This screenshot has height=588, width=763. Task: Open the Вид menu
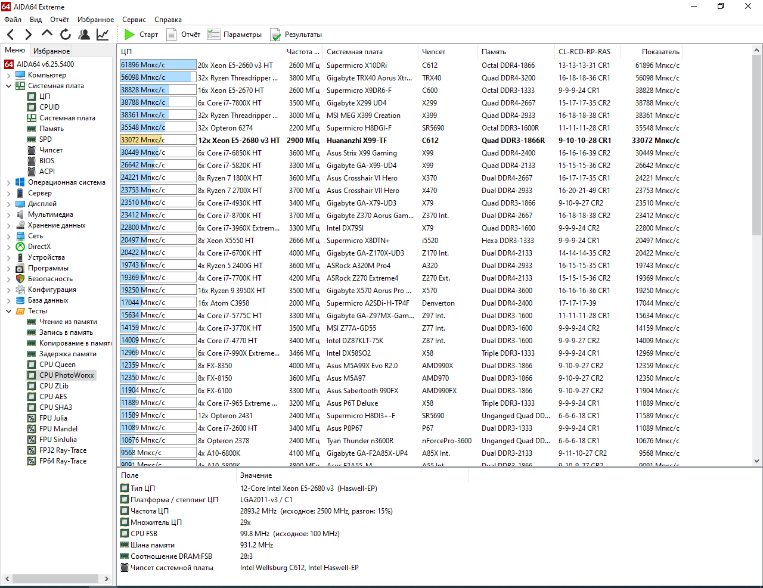click(x=36, y=20)
